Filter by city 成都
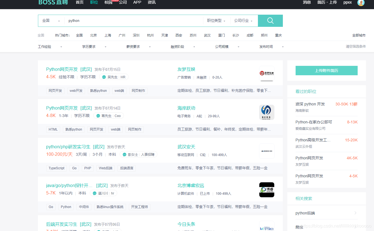 click(x=250, y=35)
